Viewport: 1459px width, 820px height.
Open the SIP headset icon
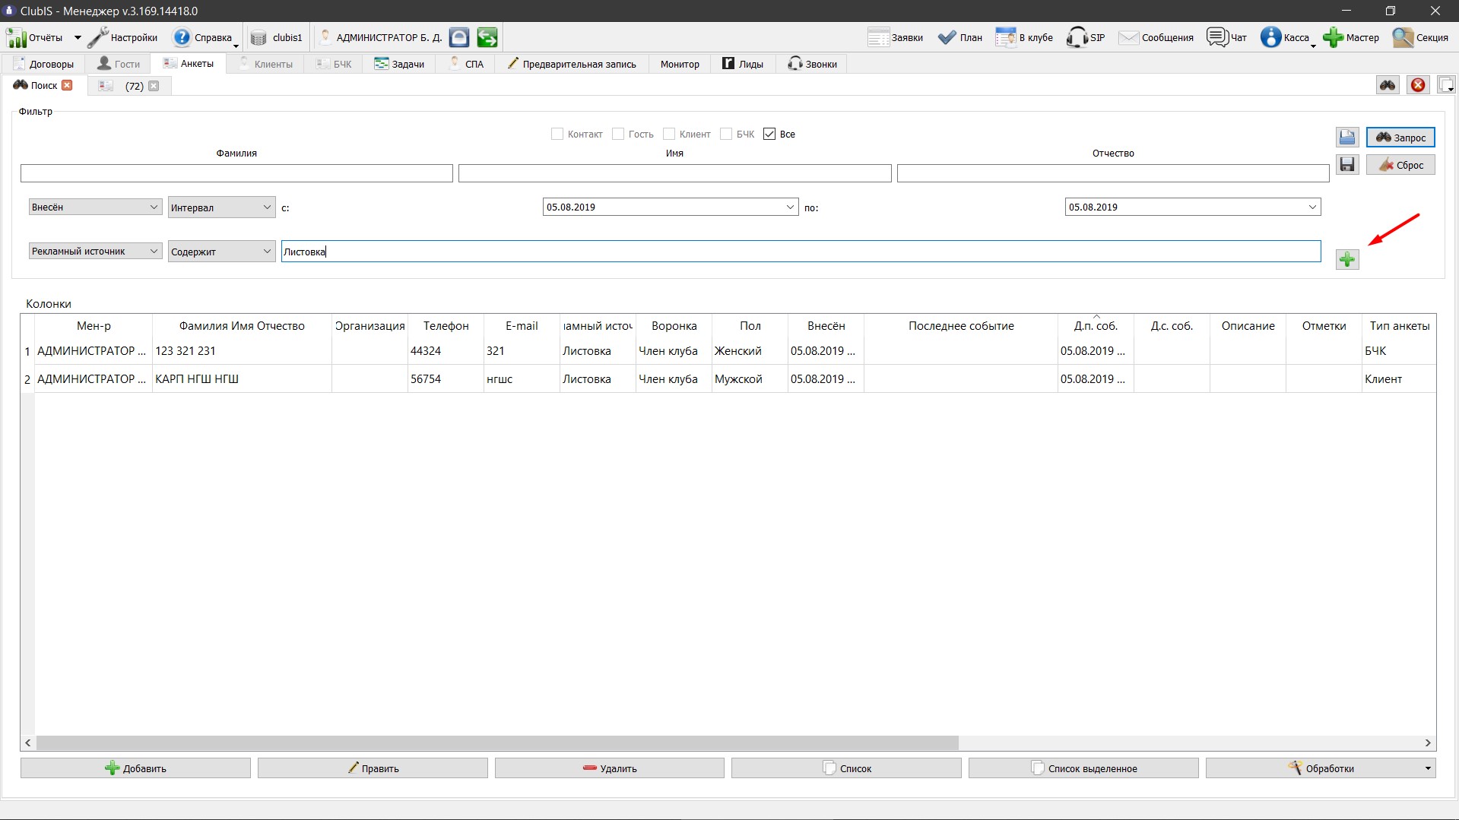(x=1077, y=37)
